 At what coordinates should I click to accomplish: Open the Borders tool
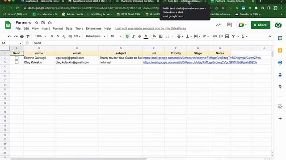click(161, 36)
